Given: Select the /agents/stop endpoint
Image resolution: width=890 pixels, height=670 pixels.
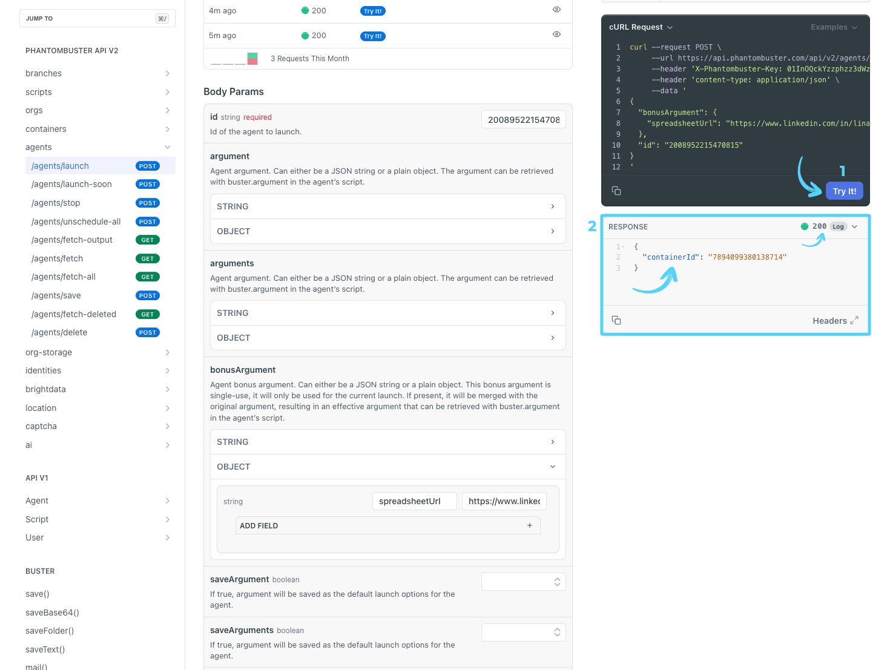Looking at the screenshot, I should click(56, 203).
